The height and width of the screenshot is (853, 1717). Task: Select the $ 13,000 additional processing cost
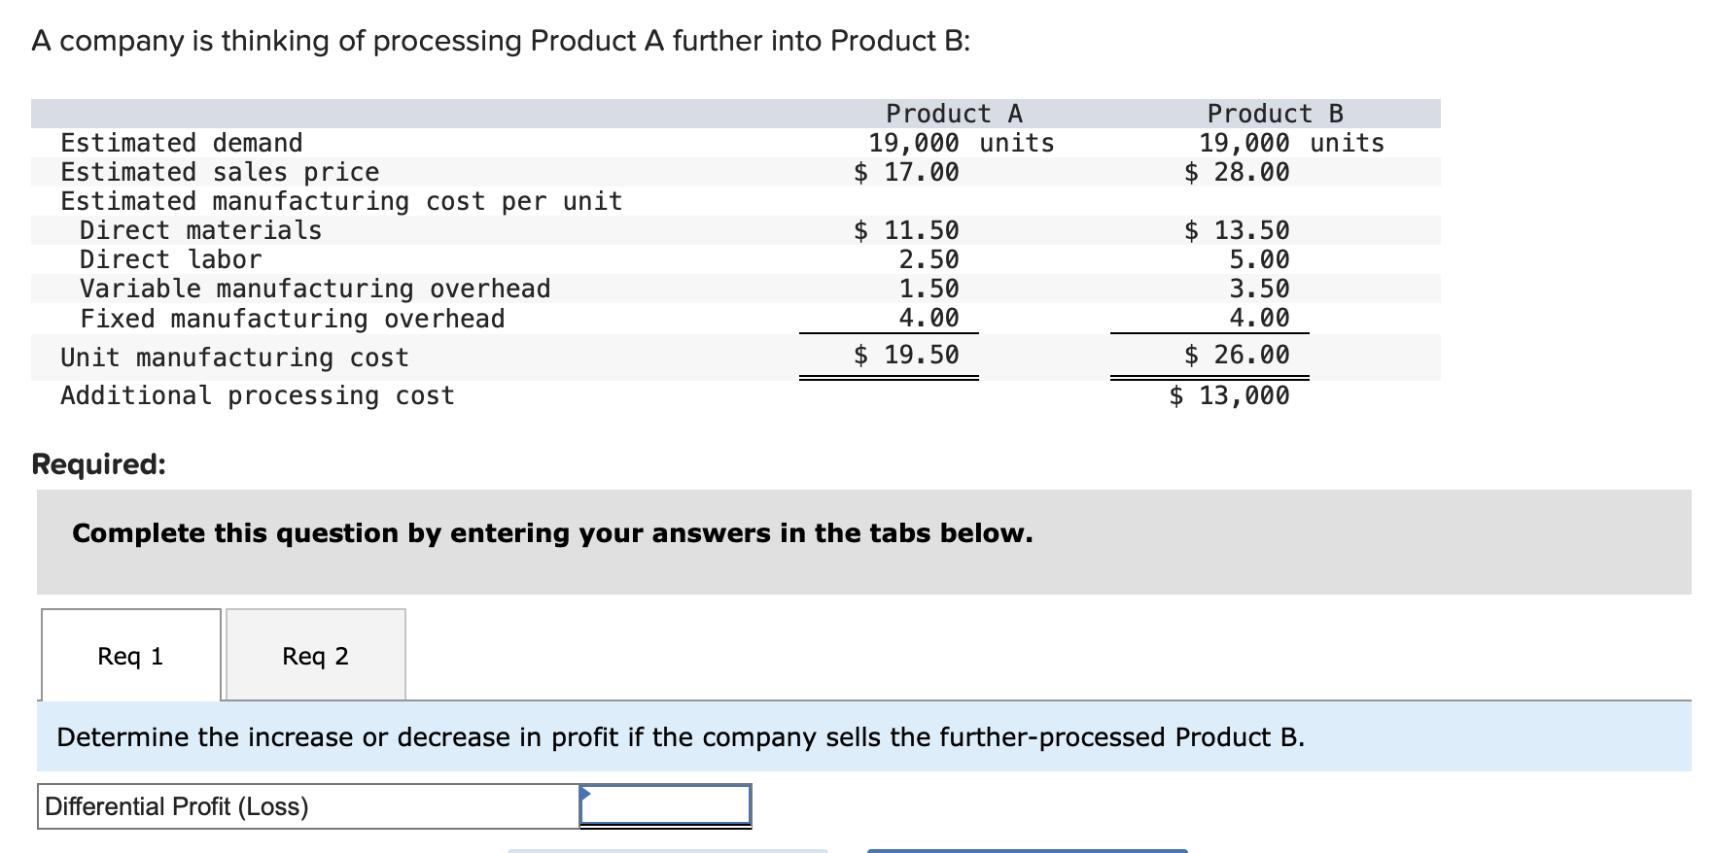point(1230,395)
